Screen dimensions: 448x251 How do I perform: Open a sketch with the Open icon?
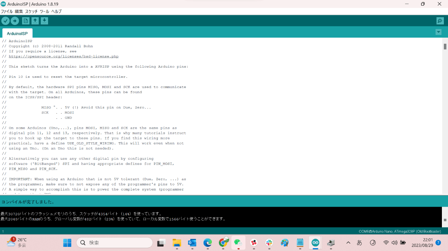(x=35, y=21)
